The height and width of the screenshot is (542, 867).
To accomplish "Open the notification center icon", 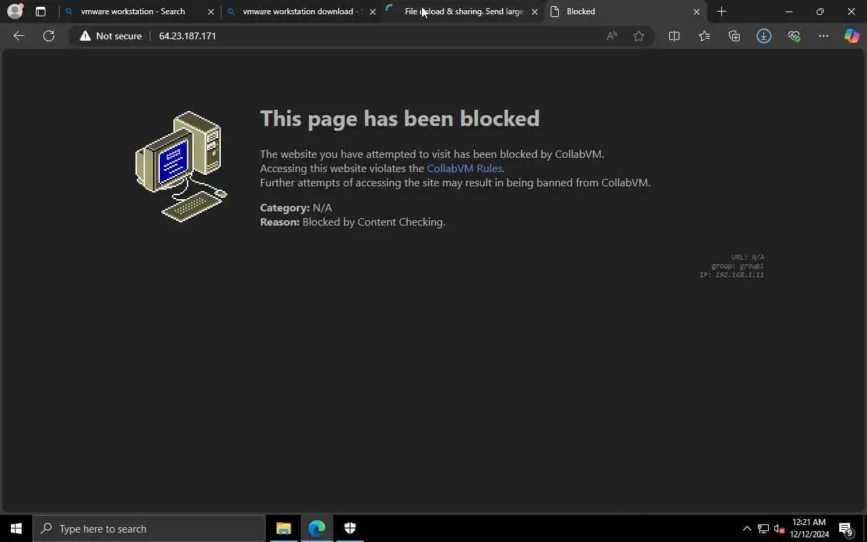I will click(x=845, y=528).
